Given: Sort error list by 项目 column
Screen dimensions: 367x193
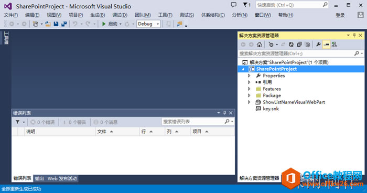Looking at the screenshot, I should [212, 132].
